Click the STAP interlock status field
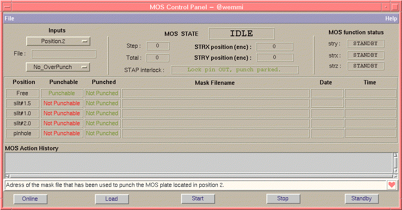 tap(234, 70)
